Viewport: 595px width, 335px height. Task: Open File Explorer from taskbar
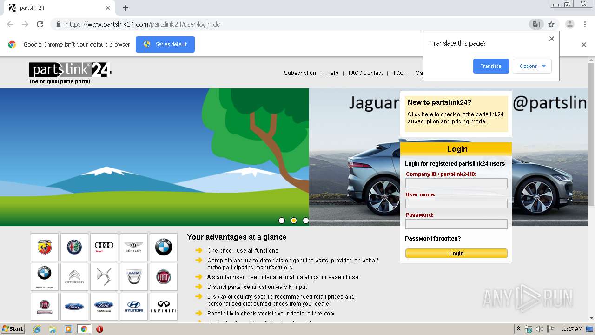click(x=53, y=329)
